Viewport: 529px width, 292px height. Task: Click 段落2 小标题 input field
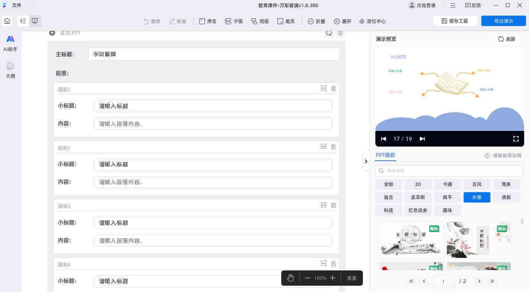(x=213, y=164)
